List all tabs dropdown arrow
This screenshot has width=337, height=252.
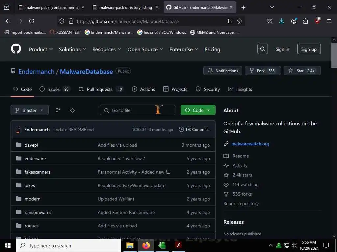coord(272,7)
